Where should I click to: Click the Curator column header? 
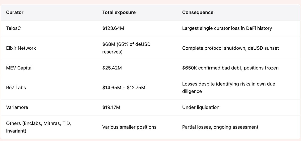[15, 12]
